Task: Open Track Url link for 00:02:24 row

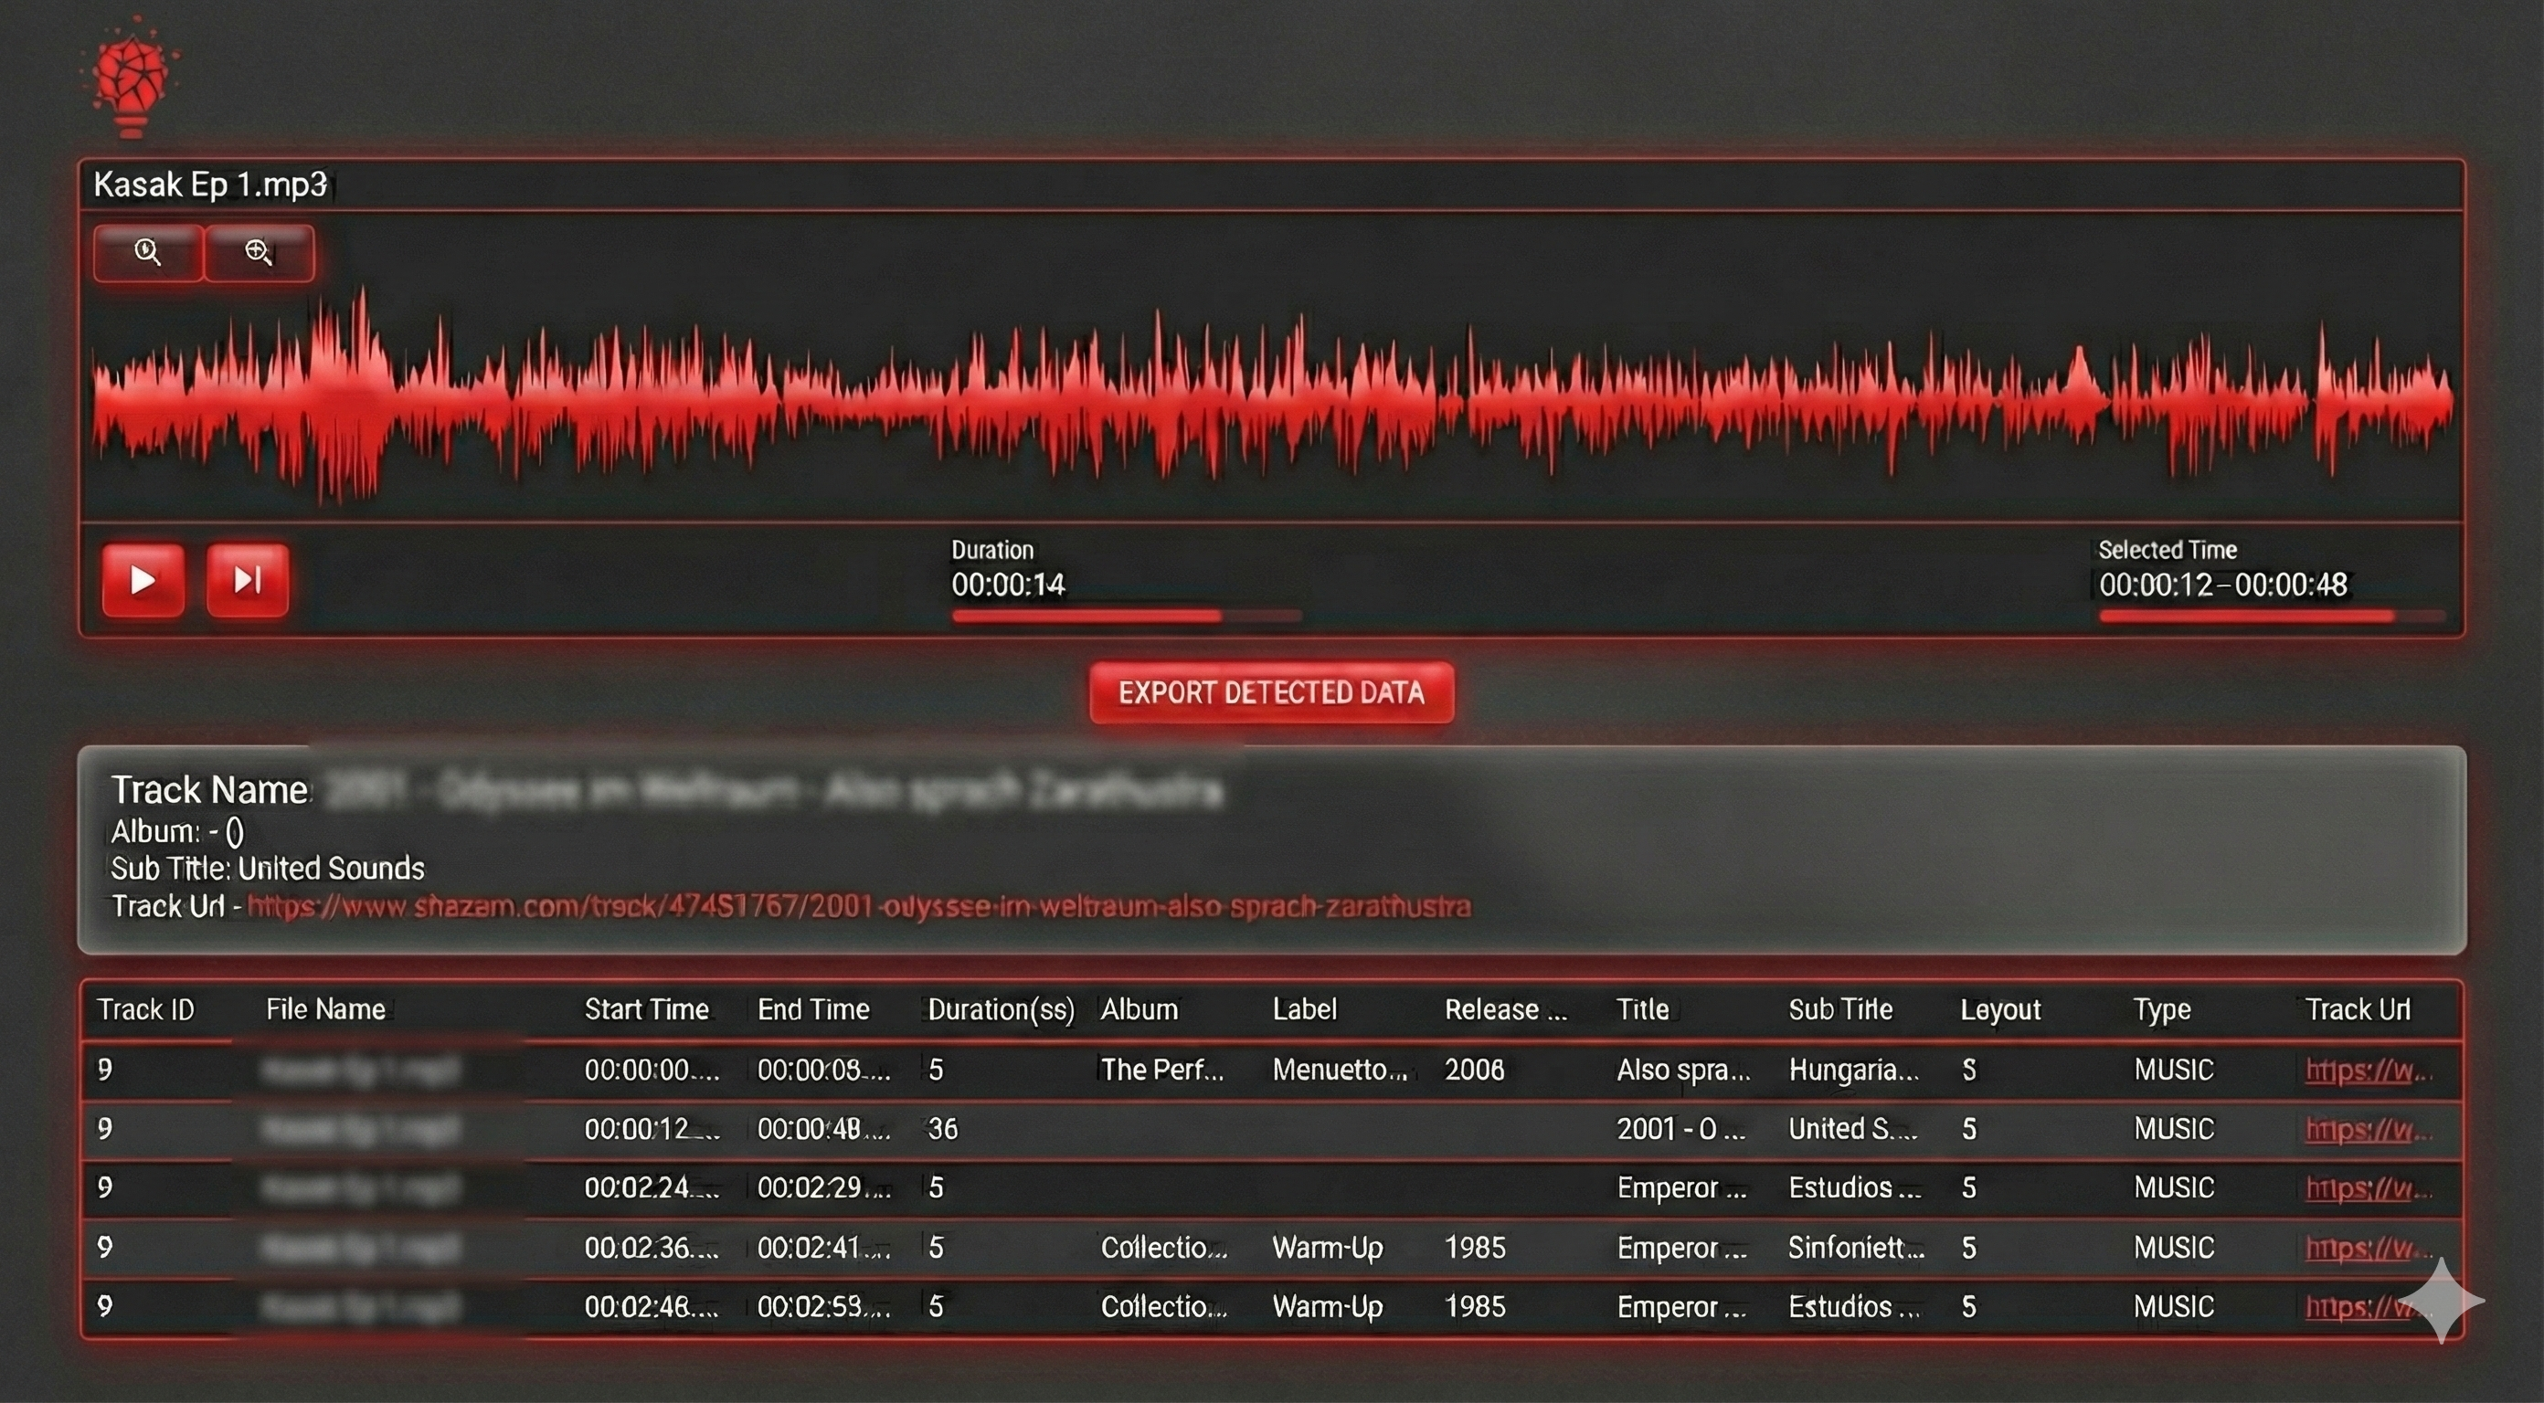Action: tap(2366, 1187)
